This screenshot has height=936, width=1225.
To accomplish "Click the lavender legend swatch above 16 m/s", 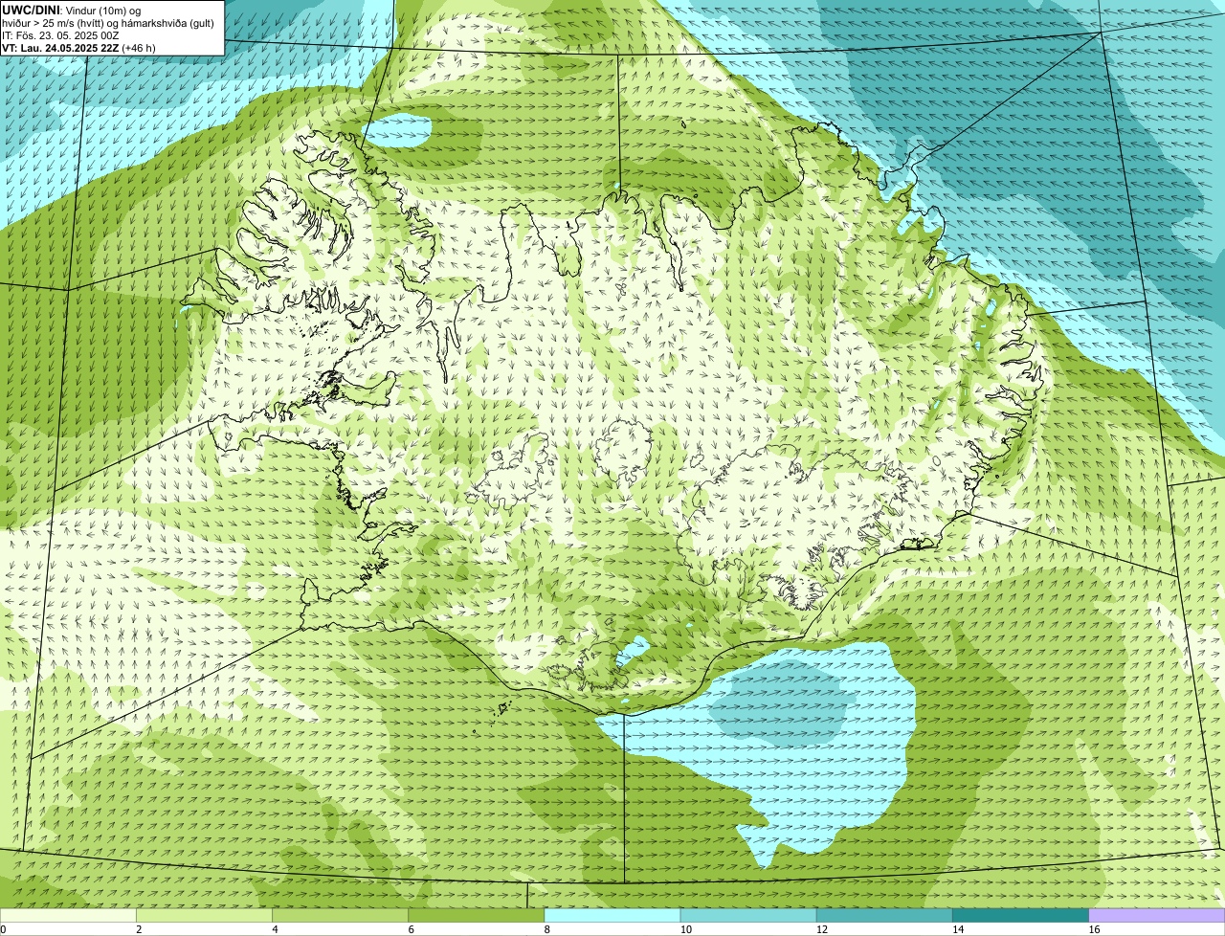I will tap(1157, 915).
